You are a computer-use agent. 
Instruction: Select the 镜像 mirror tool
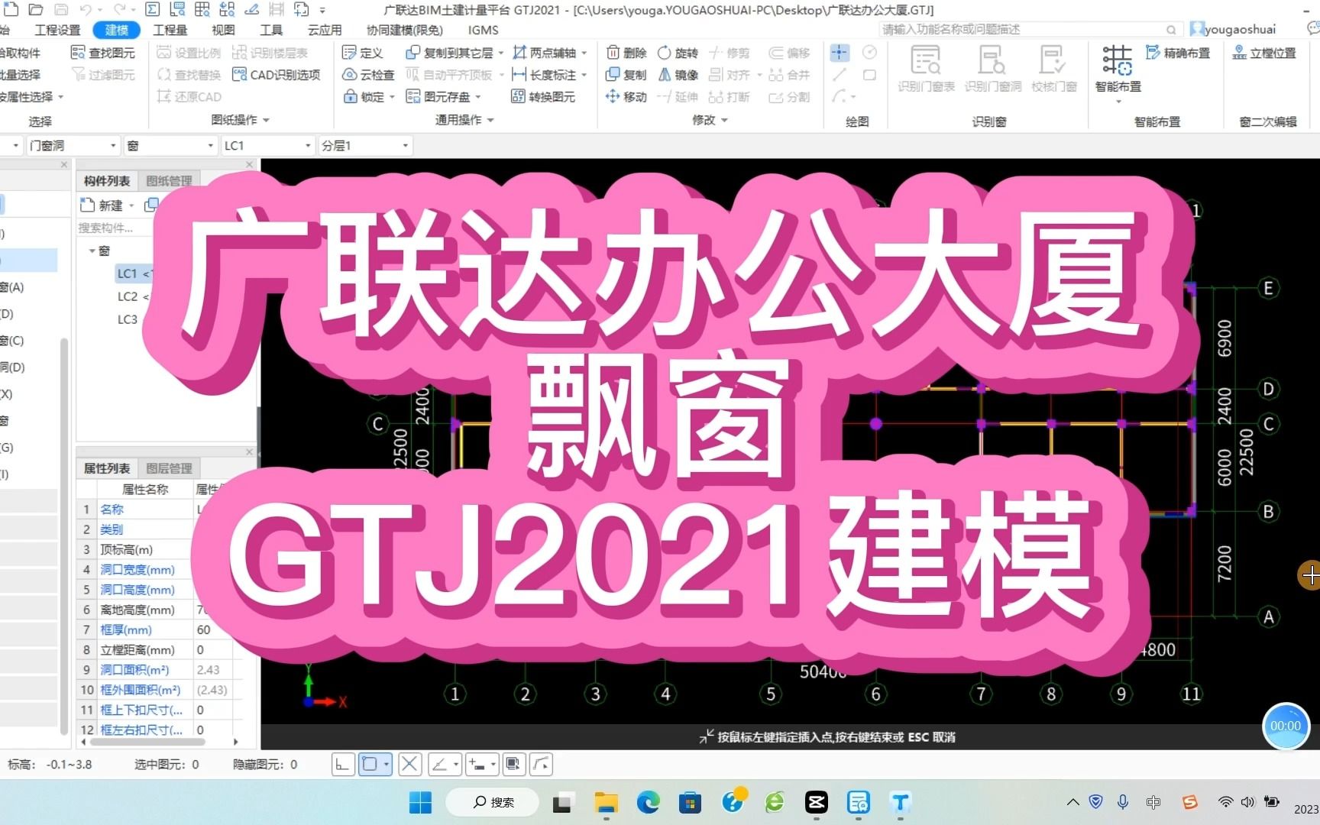click(x=678, y=75)
